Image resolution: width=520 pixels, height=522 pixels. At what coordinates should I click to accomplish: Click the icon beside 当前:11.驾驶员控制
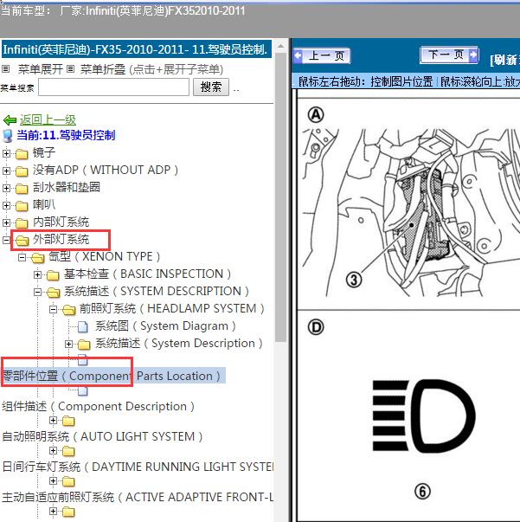[7, 136]
